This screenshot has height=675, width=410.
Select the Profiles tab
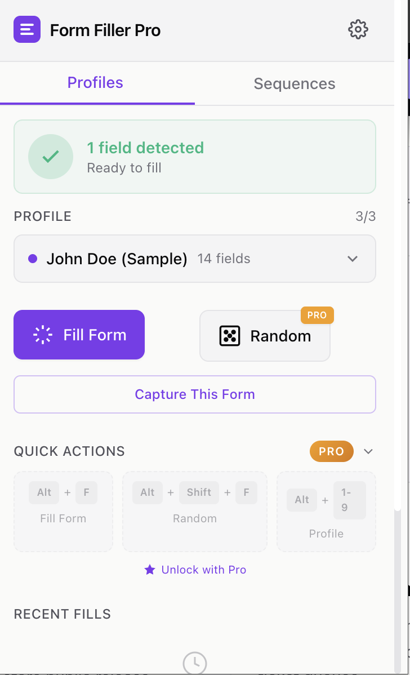point(95,83)
